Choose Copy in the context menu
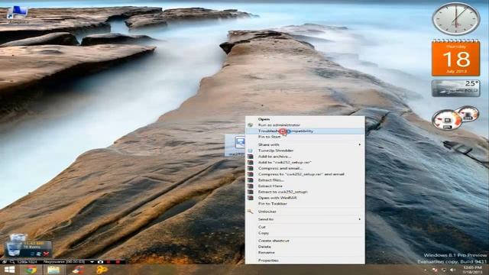 pyautogui.click(x=305, y=233)
